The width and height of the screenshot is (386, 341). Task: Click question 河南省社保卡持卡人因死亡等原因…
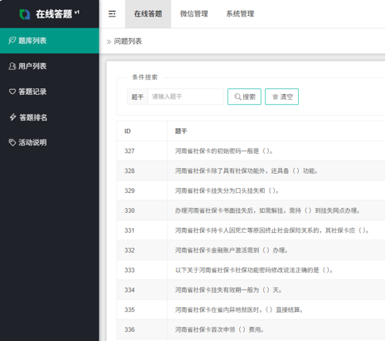[x=272, y=230]
